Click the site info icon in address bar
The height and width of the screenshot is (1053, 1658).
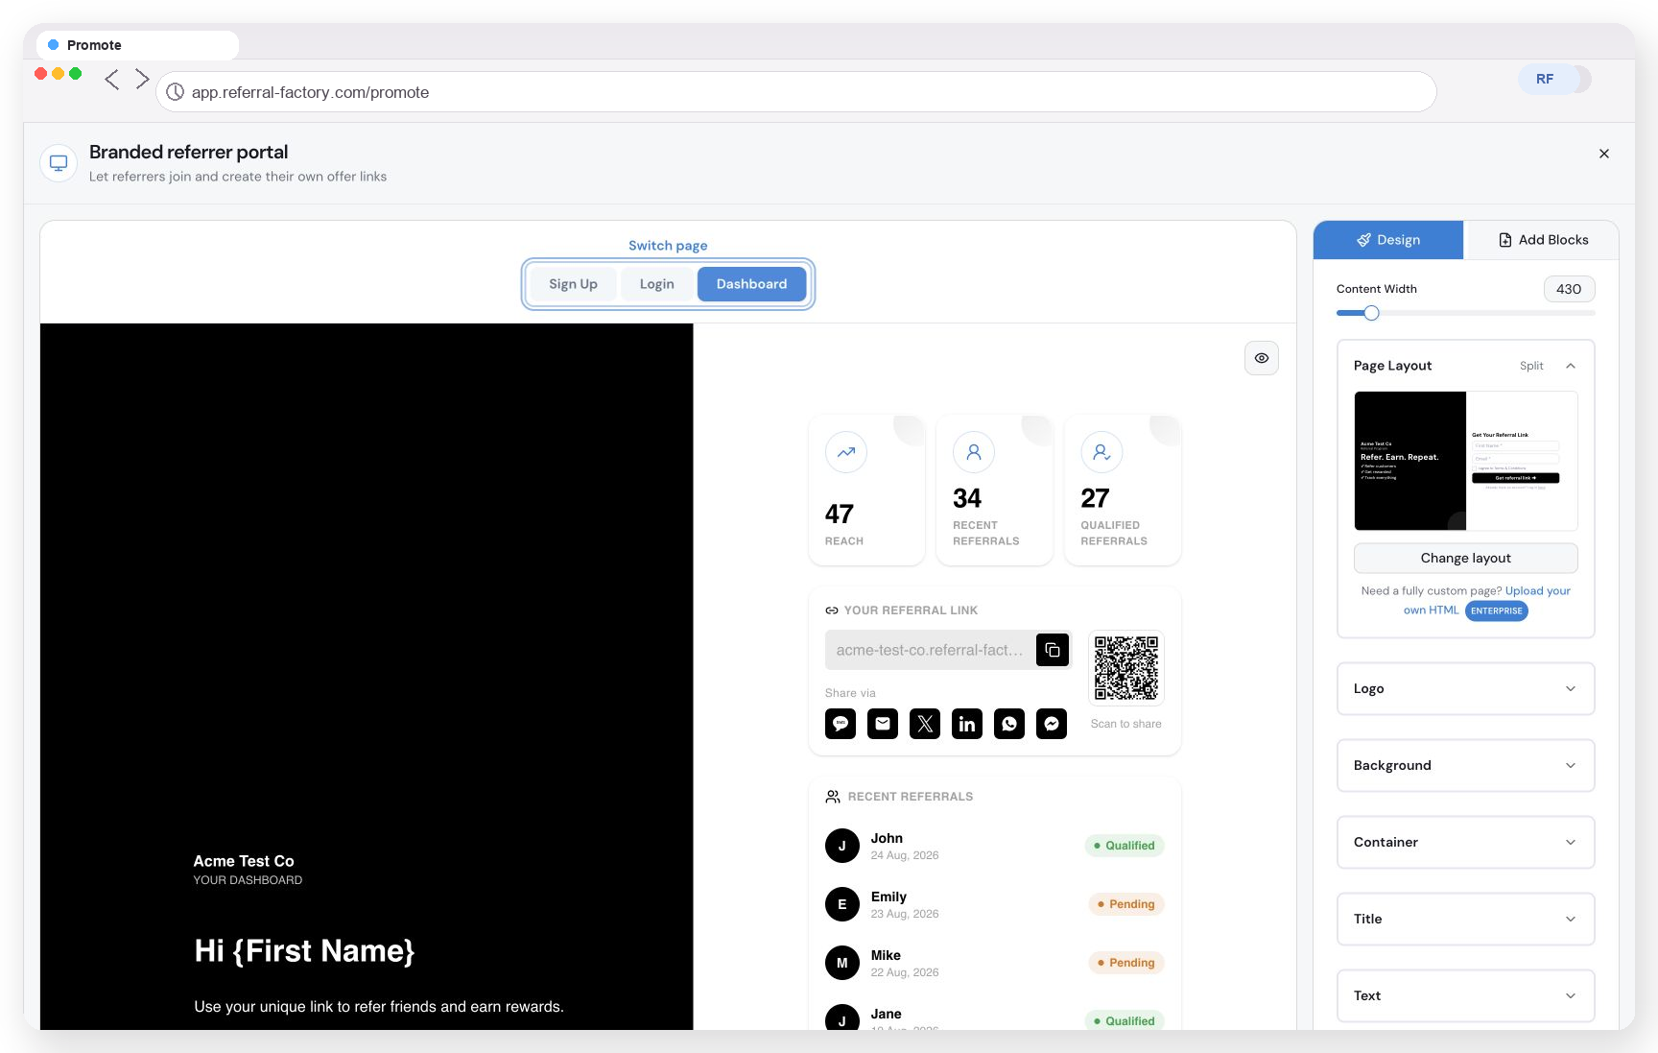176,92
